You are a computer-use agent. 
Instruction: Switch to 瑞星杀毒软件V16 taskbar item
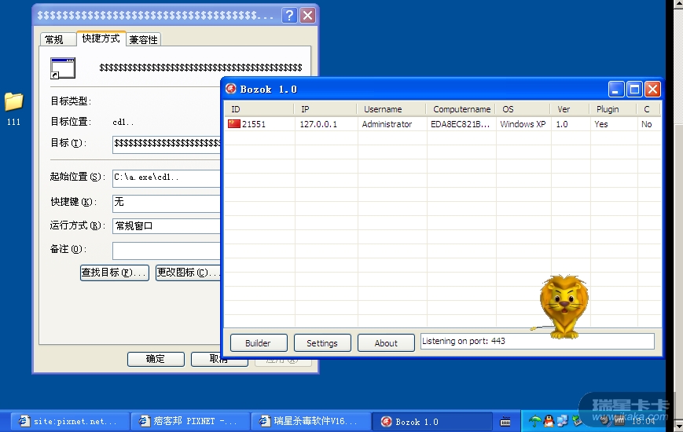click(x=311, y=421)
